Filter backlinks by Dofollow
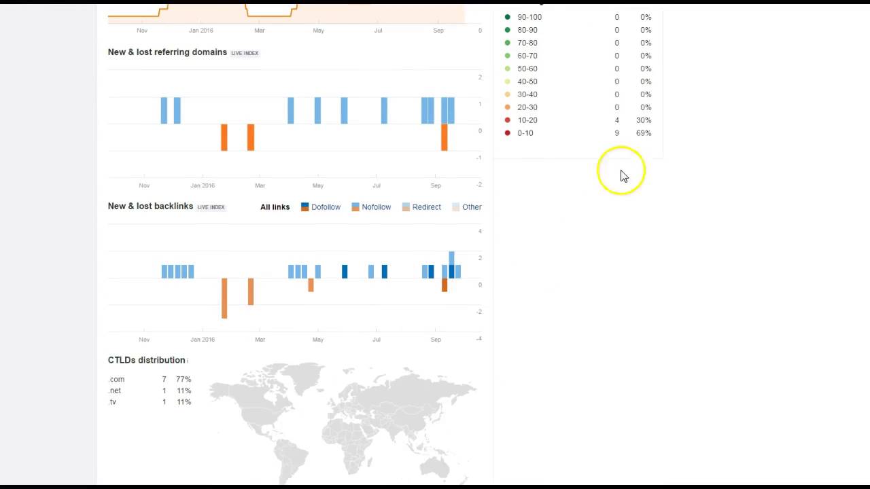Image resolution: width=870 pixels, height=489 pixels. point(326,207)
